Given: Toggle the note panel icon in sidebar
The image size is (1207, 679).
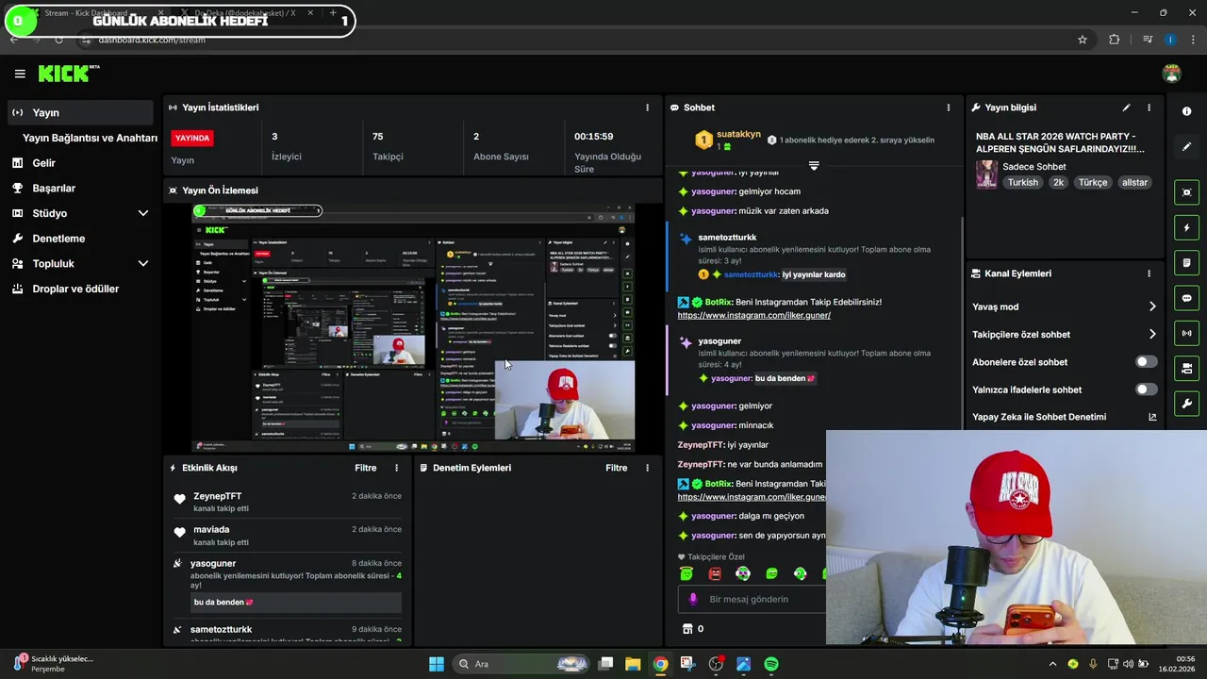Looking at the screenshot, I should point(1186,262).
